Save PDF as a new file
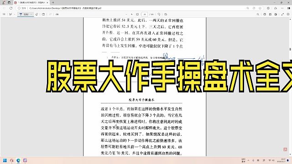 (x=276, y=14)
